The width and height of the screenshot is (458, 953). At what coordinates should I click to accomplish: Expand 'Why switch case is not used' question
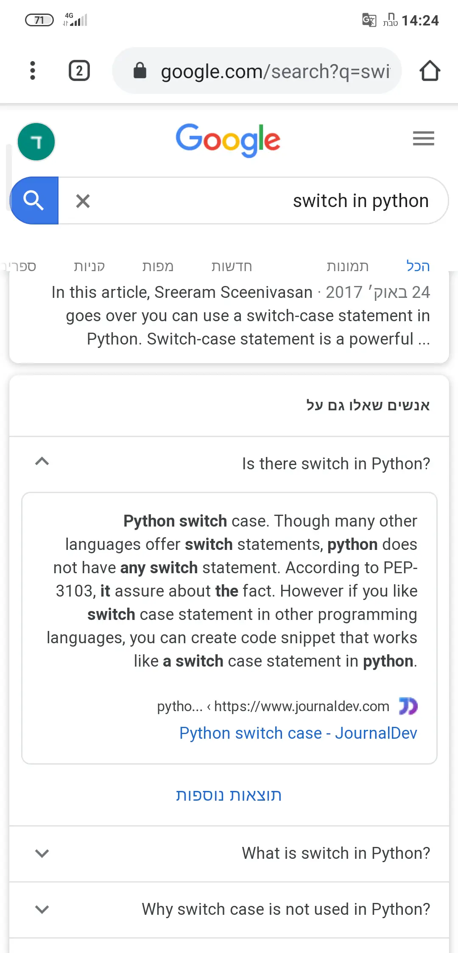coord(42,909)
